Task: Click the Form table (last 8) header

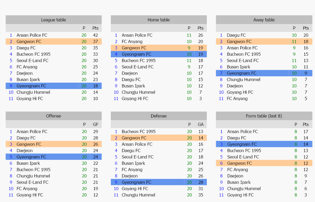Action: [x=264, y=116]
